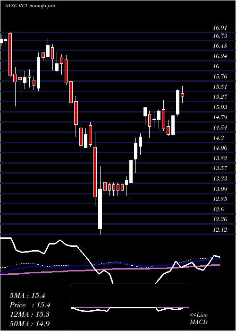The height and width of the screenshot is (331, 236).
Task: Select the 13.33 price axis label
Action: click(220, 179)
